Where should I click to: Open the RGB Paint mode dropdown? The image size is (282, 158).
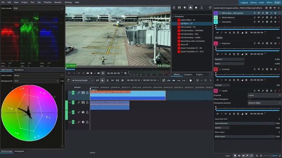point(38,8)
